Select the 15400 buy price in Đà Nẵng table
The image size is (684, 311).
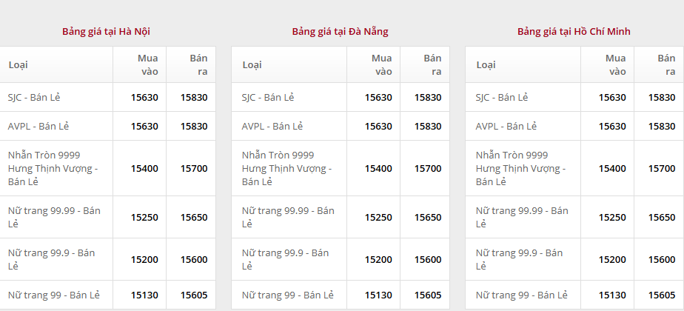(x=378, y=168)
